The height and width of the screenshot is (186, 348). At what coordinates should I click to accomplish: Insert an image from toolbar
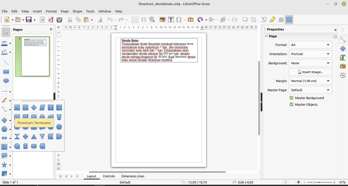[x=163, y=20]
